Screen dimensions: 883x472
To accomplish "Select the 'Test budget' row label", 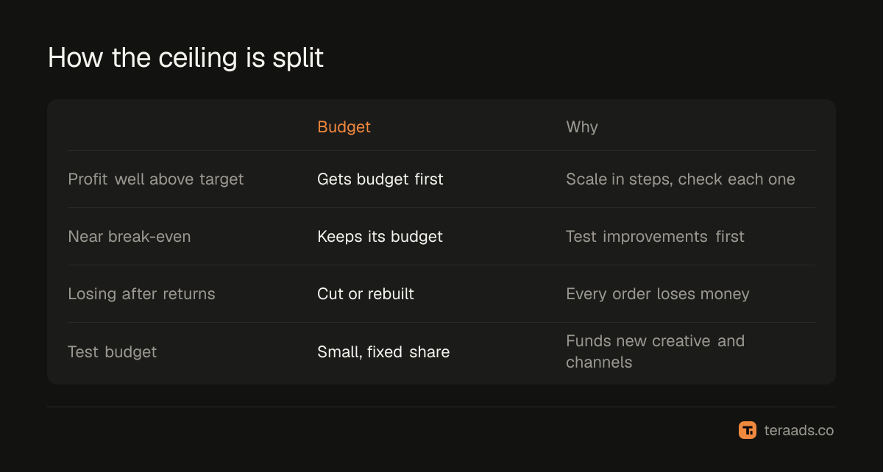I will 113,351.
